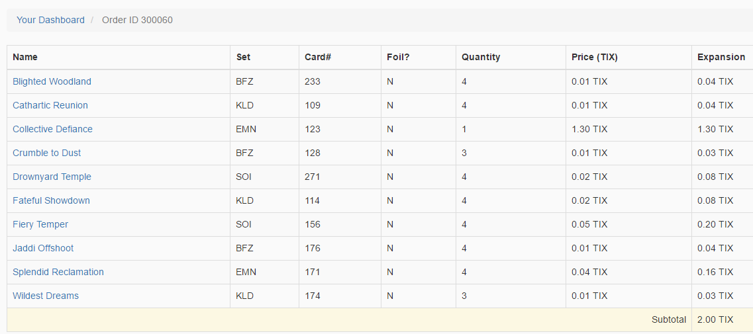Click the Cathartic Reunion card link

click(50, 105)
